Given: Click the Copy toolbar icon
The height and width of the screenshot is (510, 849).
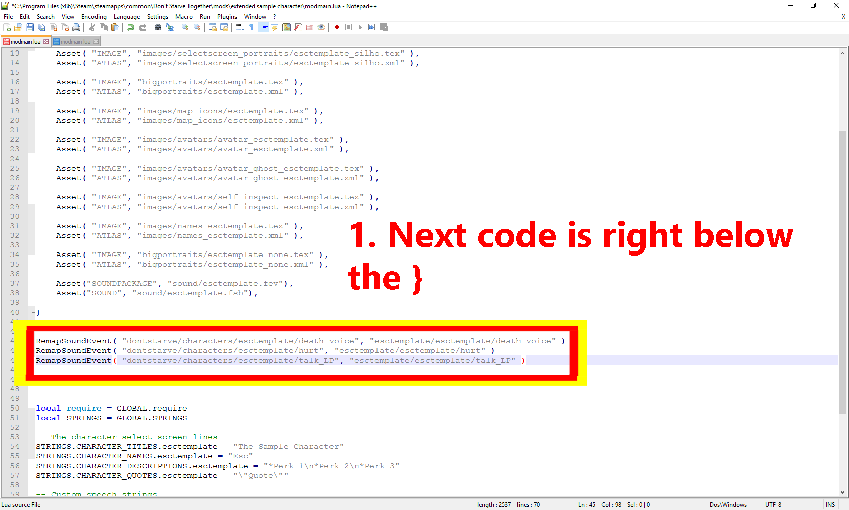Looking at the screenshot, I should (x=104, y=27).
